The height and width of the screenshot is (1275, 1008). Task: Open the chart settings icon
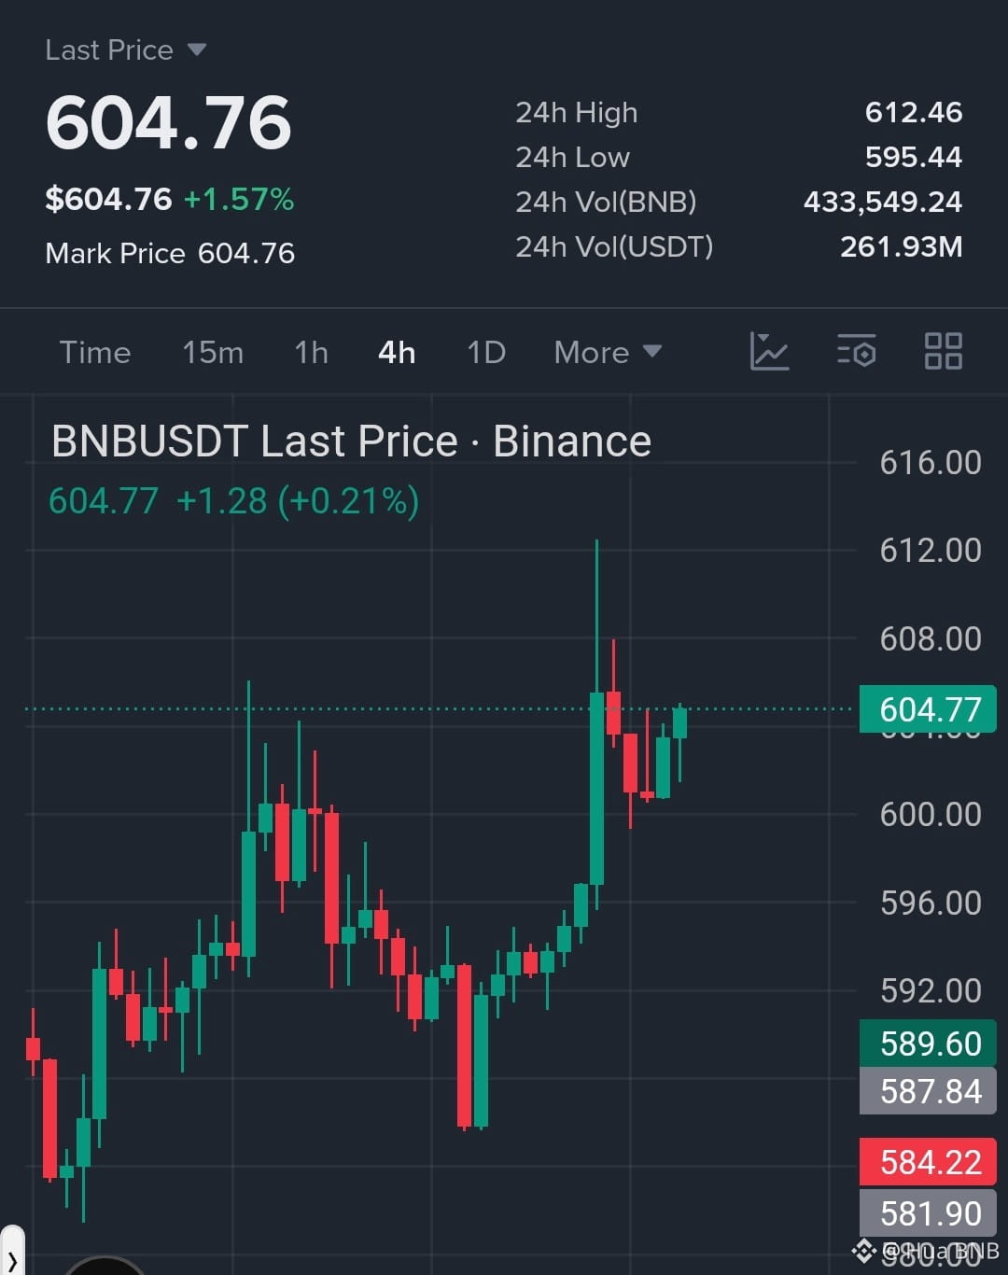click(856, 352)
